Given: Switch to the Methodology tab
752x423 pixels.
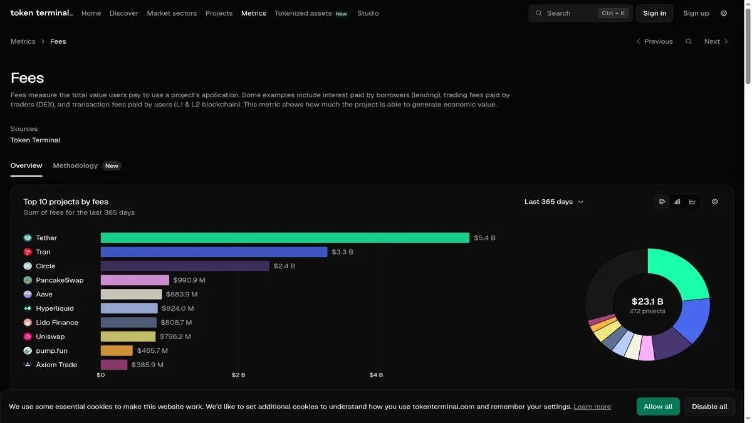Looking at the screenshot, I should pos(86,165).
